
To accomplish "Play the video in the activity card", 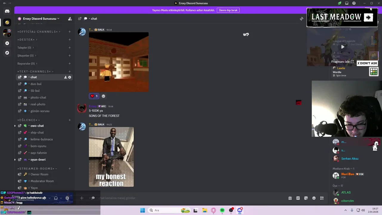I will [343, 47].
